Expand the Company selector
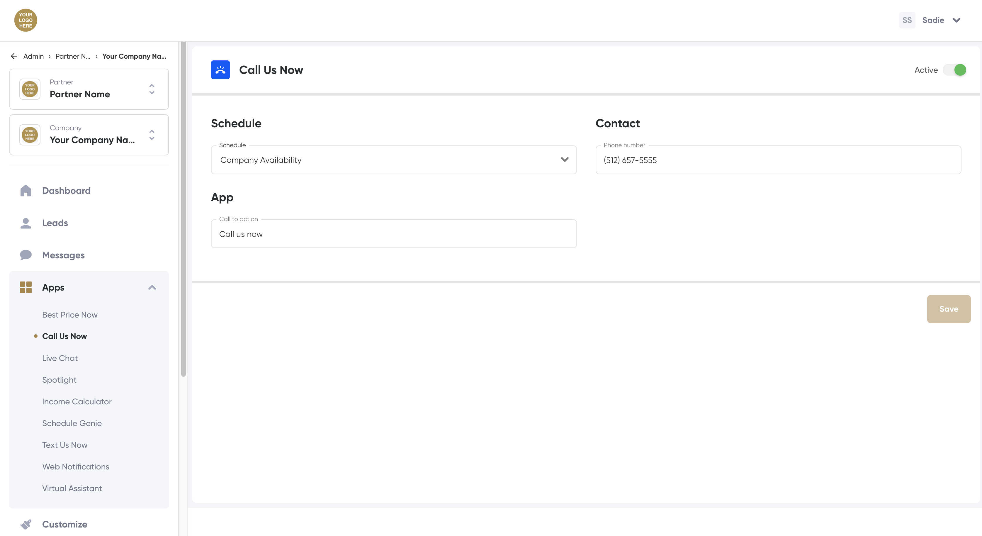This screenshot has width=982, height=536. [x=152, y=135]
